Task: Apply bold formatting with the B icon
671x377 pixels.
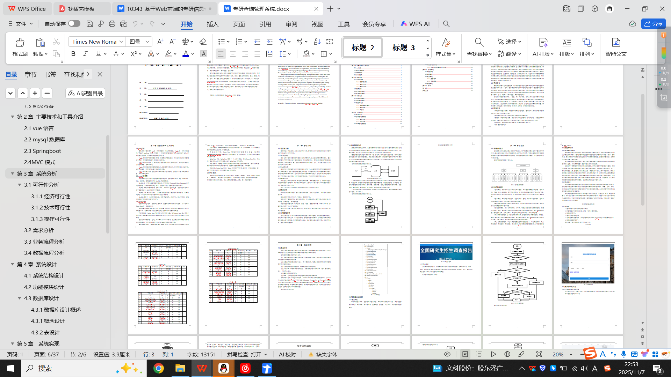Action: [x=73, y=54]
